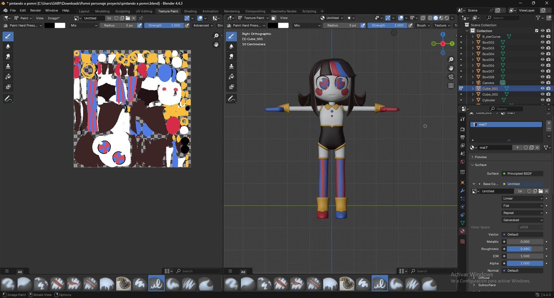554x298 pixels.
Task: Open the Render menu
Action: click(36, 10)
